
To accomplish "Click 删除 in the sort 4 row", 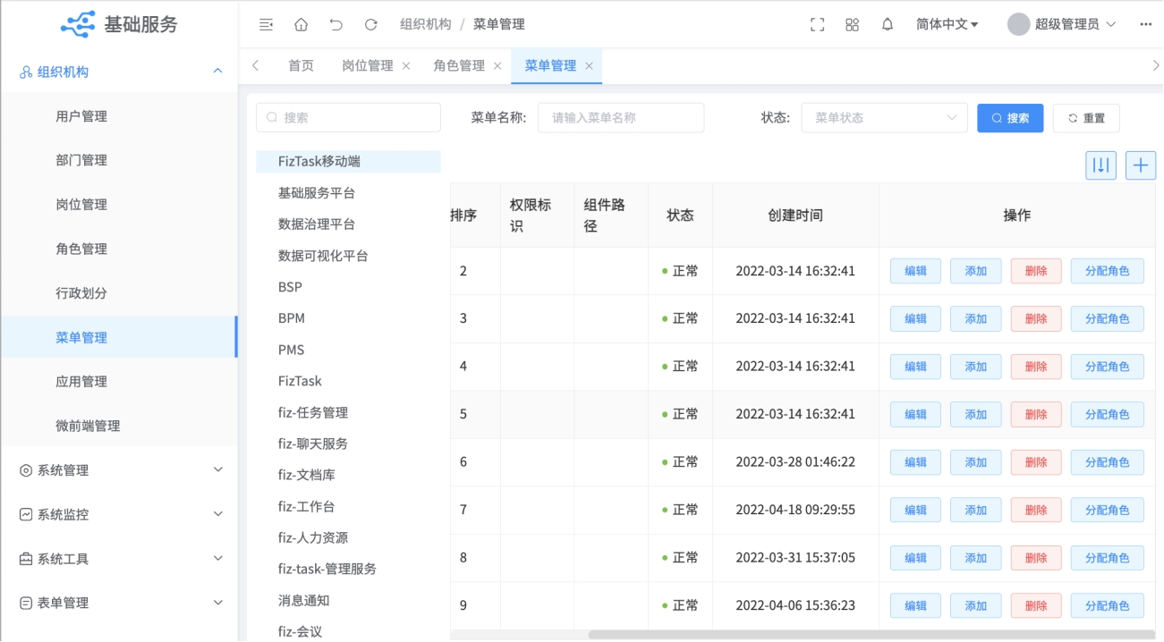I will click(x=1036, y=367).
